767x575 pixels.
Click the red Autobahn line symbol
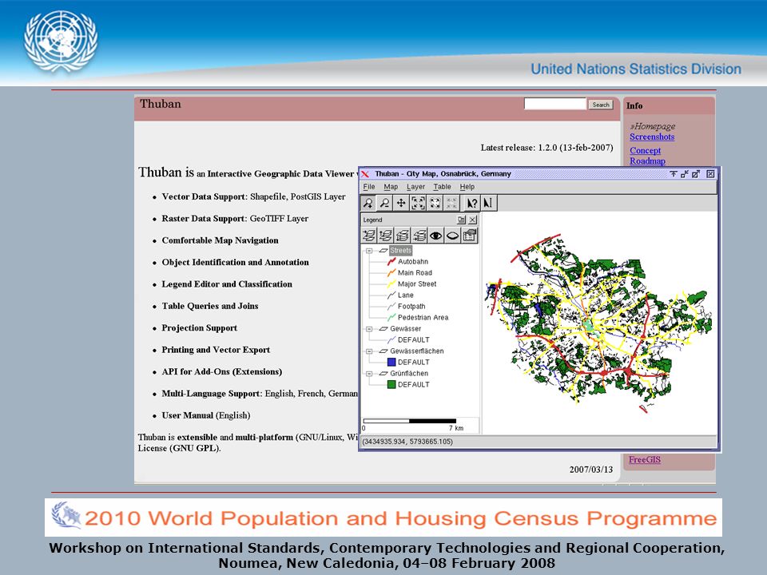(391, 262)
